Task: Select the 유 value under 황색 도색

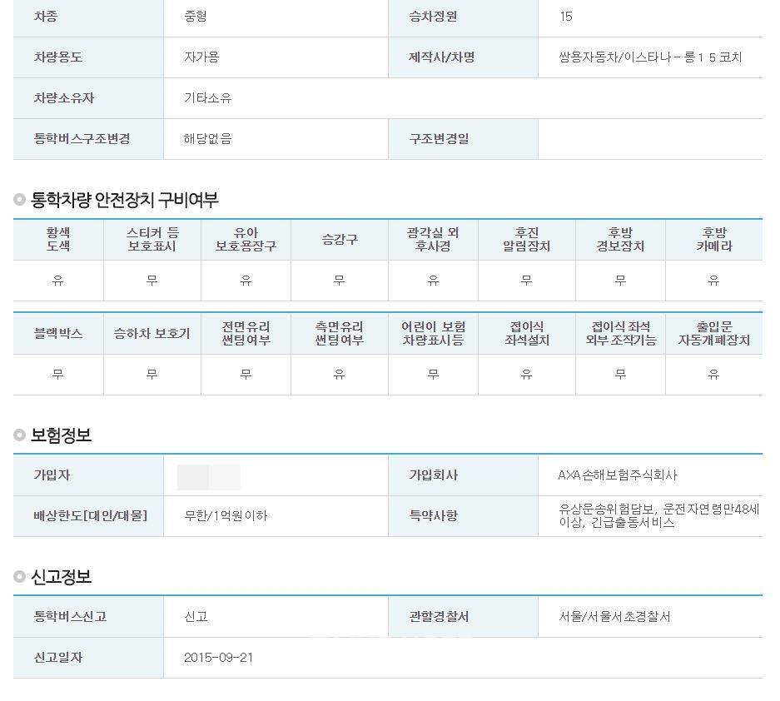Action: [58, 281]
